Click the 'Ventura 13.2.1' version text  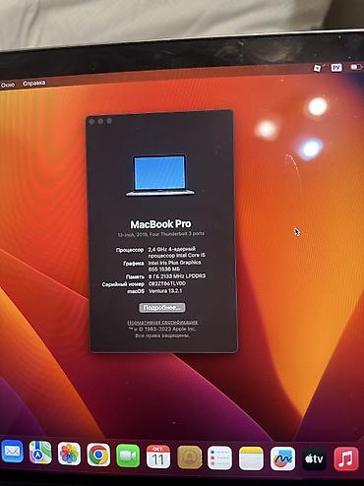pos(165,291)
